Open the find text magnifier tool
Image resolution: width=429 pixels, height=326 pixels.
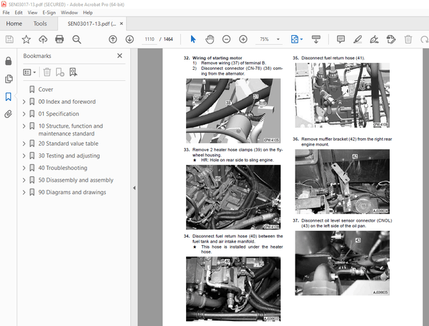coord(77,39)
